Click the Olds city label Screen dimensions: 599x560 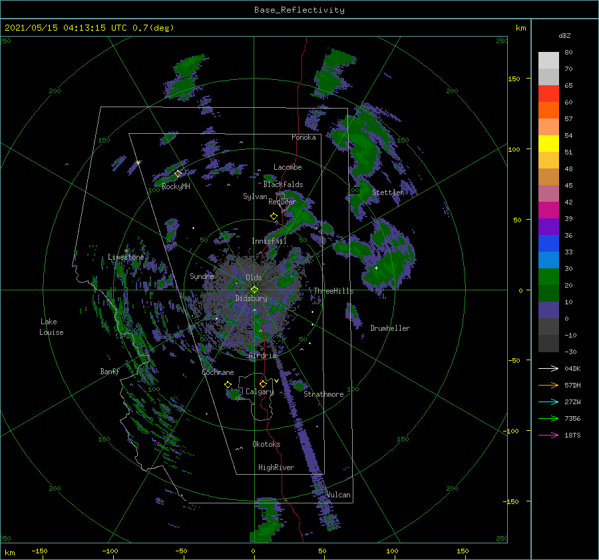(x=254, y=278)
